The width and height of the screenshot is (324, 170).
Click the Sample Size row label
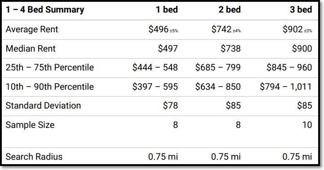click(30, 125)
